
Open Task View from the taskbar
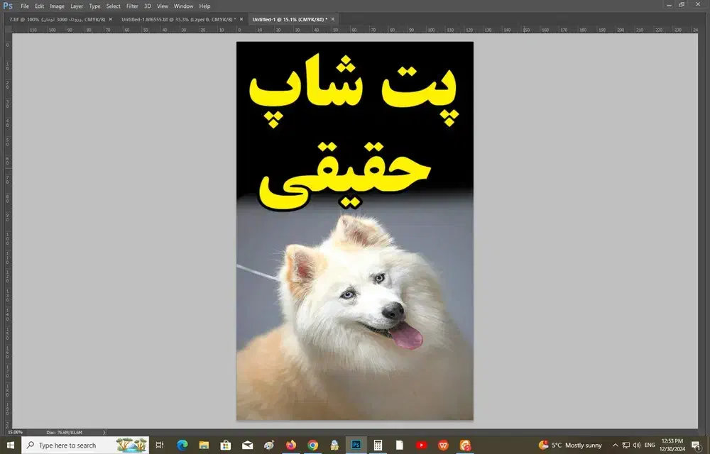pyautogui.click(x=160, y=445)
